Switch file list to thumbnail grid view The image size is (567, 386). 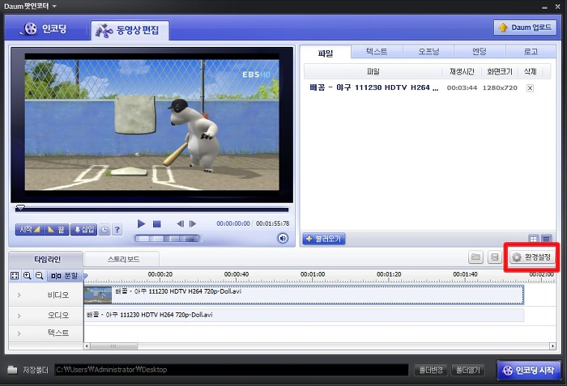(x=533, y=239)
